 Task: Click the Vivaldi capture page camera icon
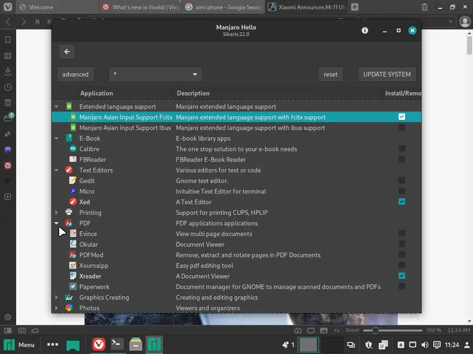298,330
